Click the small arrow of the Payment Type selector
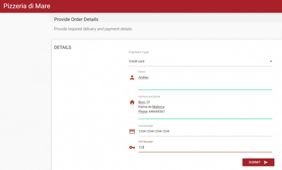This screenshot has width=282, height=170. 271,61
